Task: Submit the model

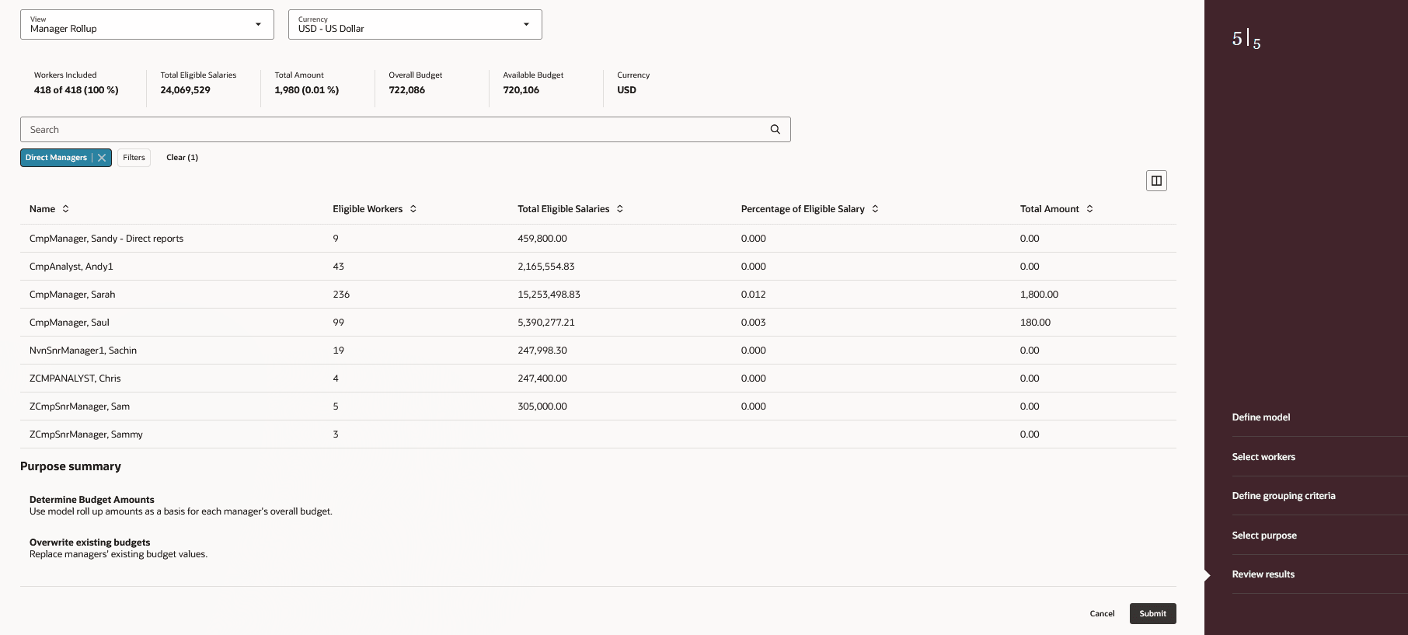Action: coord(1152,614)
